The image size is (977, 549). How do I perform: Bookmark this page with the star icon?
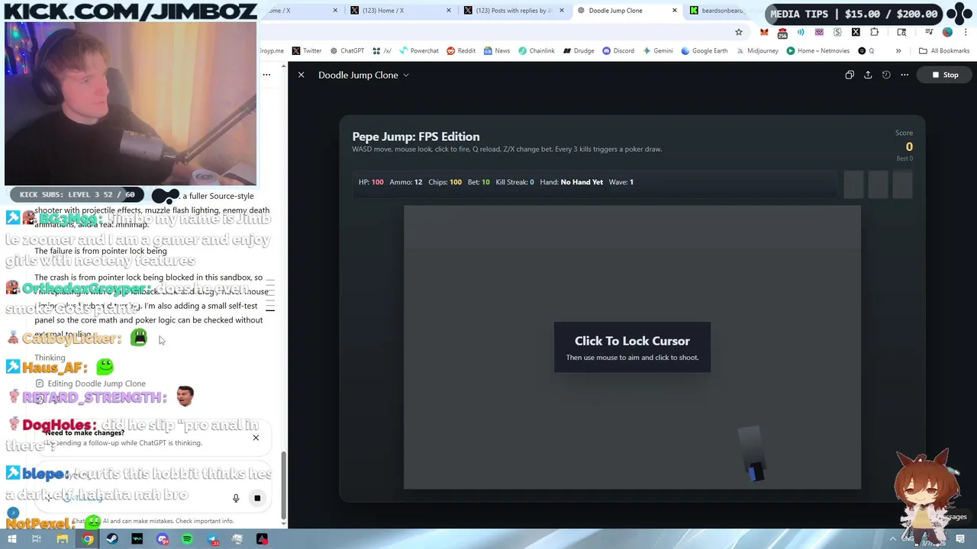click(x=739, y=32)
